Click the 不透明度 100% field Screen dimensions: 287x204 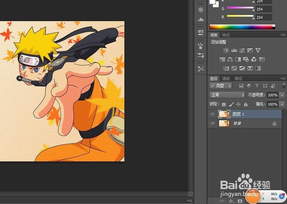point(273,95)
